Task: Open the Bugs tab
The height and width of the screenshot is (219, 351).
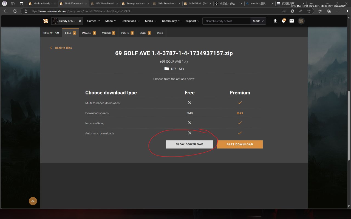Action: coord(145,33)
